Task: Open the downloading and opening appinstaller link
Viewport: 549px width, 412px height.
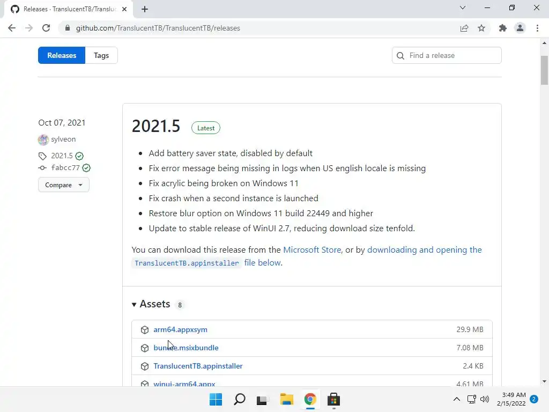Action: coord(425,250)
